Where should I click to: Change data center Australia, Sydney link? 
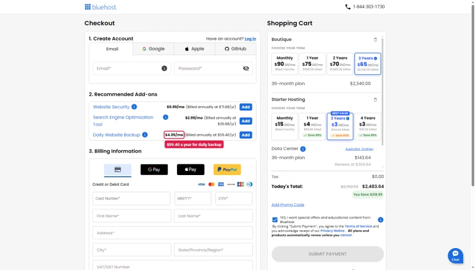[x=359, y=149]
